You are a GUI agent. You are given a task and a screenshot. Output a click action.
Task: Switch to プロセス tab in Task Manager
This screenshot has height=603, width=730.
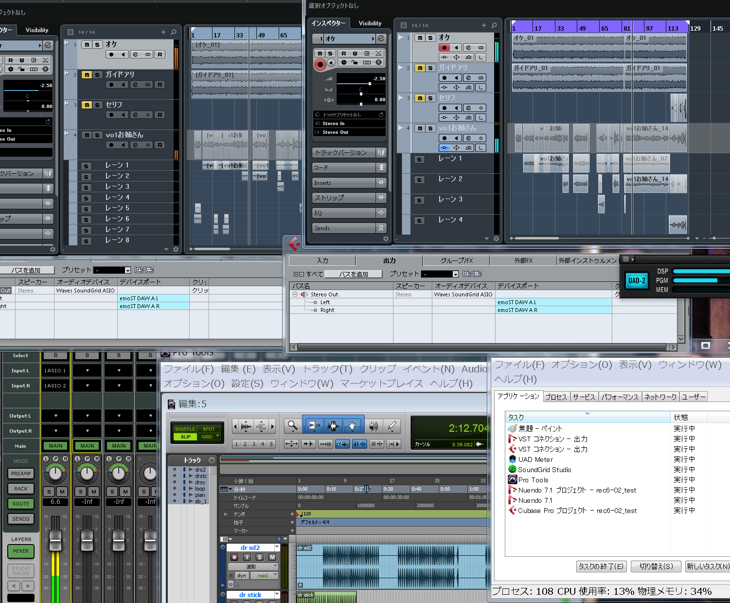click(556, 397)
